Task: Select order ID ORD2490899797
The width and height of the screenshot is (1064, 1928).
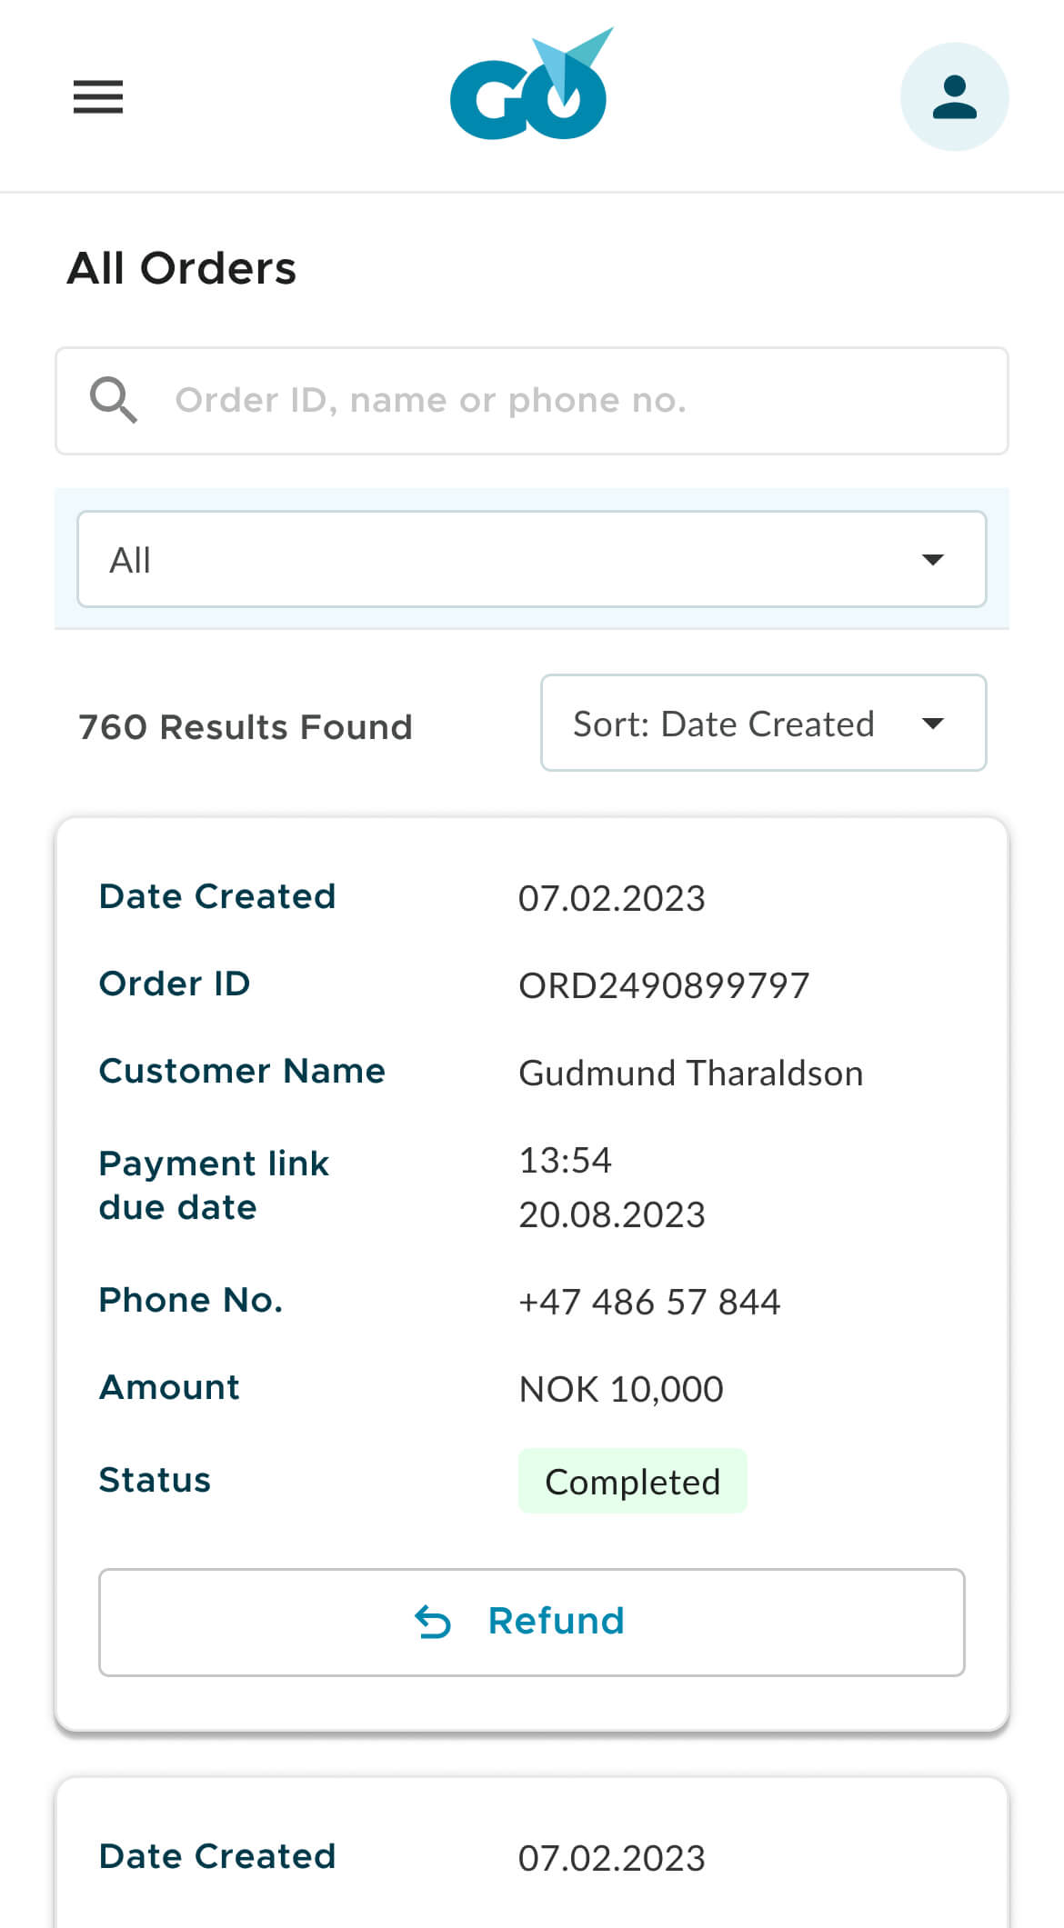Action: coord(663,985)
